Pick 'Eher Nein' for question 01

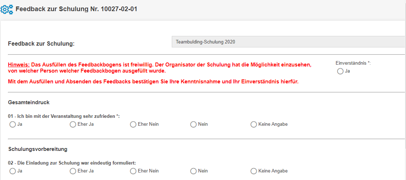(x=133, y=125)
